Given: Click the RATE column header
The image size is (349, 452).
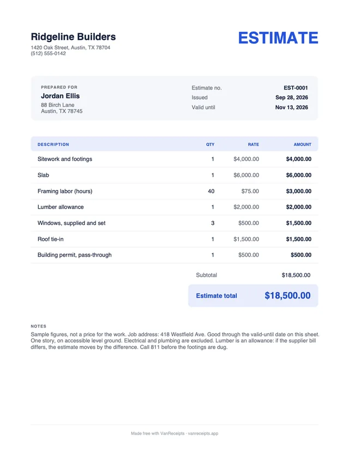Looking at the screenshot, I should (x=254, y=145).
